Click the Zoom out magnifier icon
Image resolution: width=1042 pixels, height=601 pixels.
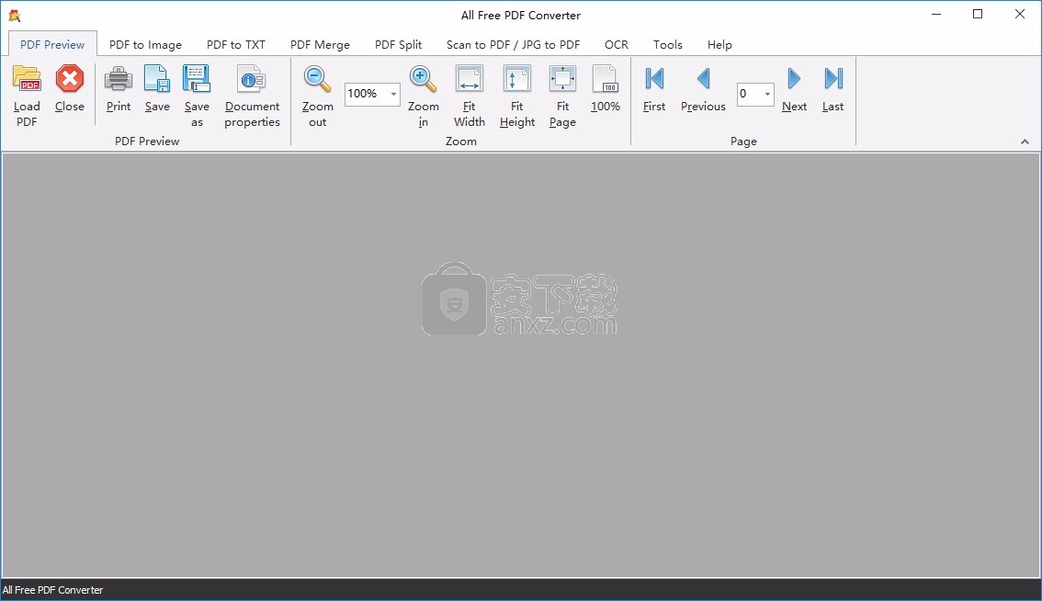point(317,80)
